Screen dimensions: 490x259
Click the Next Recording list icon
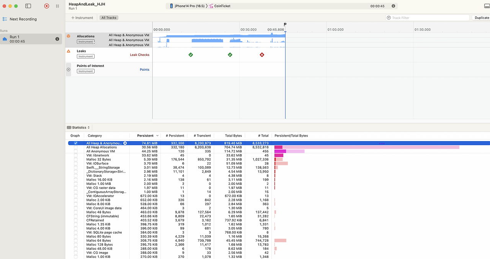tap(5, 19)
